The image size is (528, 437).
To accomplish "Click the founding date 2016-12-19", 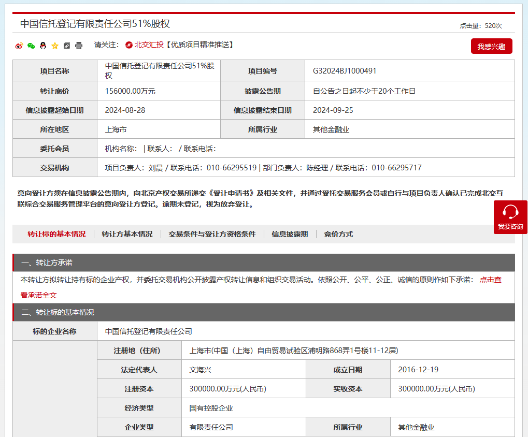I will tap(418, 370).
